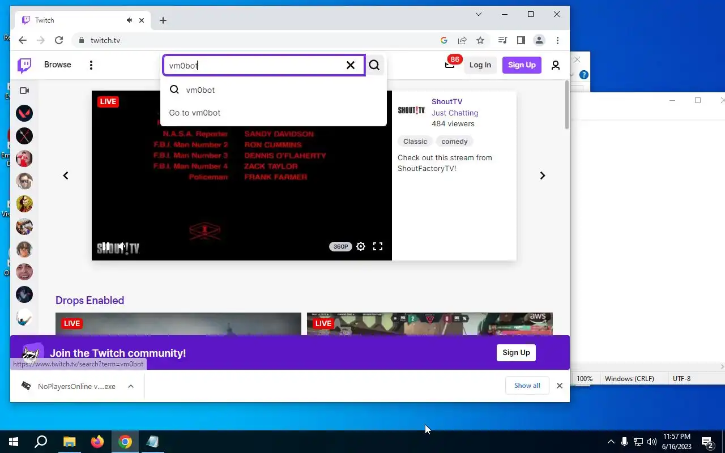Reload the twitch.tv page
The image size is (725, 453).
pos(59,40)
